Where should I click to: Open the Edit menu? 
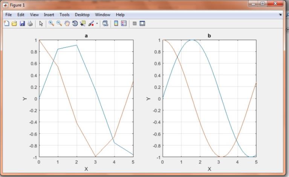(x=21, y=15)
